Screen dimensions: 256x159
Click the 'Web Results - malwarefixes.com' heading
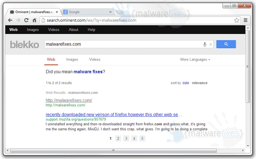[x=72, y=93]
